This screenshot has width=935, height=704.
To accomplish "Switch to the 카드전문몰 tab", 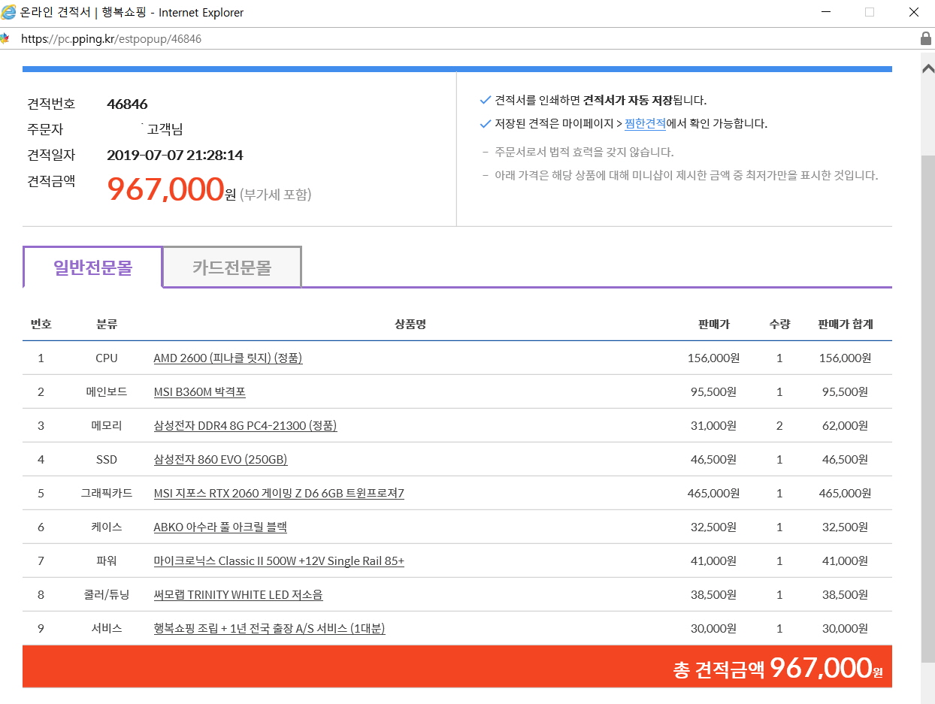I will tap(231, 267).
